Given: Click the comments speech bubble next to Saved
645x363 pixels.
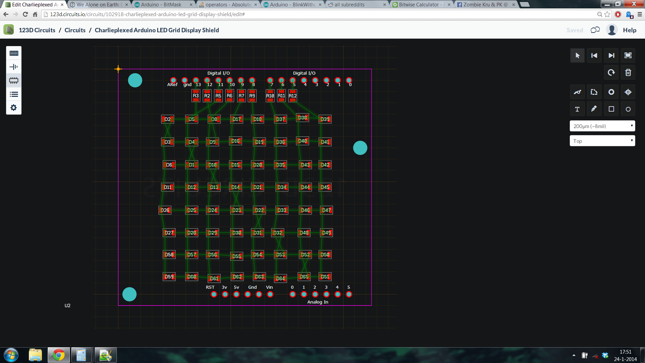Looking at the screenshot, I should click(595, 30).
